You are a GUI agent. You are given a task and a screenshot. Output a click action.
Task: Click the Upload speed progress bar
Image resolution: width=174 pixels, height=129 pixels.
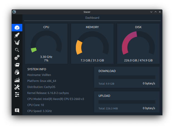(x=127, y=102)
